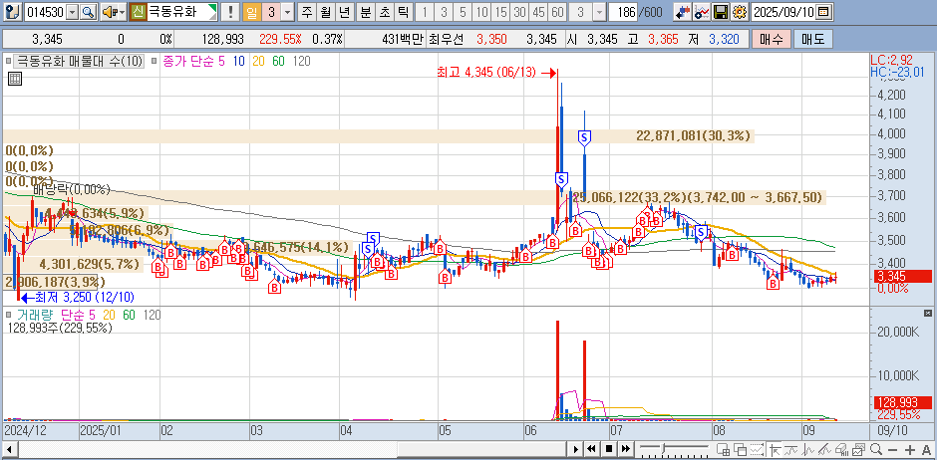937x460 pixels.
Task: Click the green 신 badge beside 극동유화
Action: tap(138, 11)
